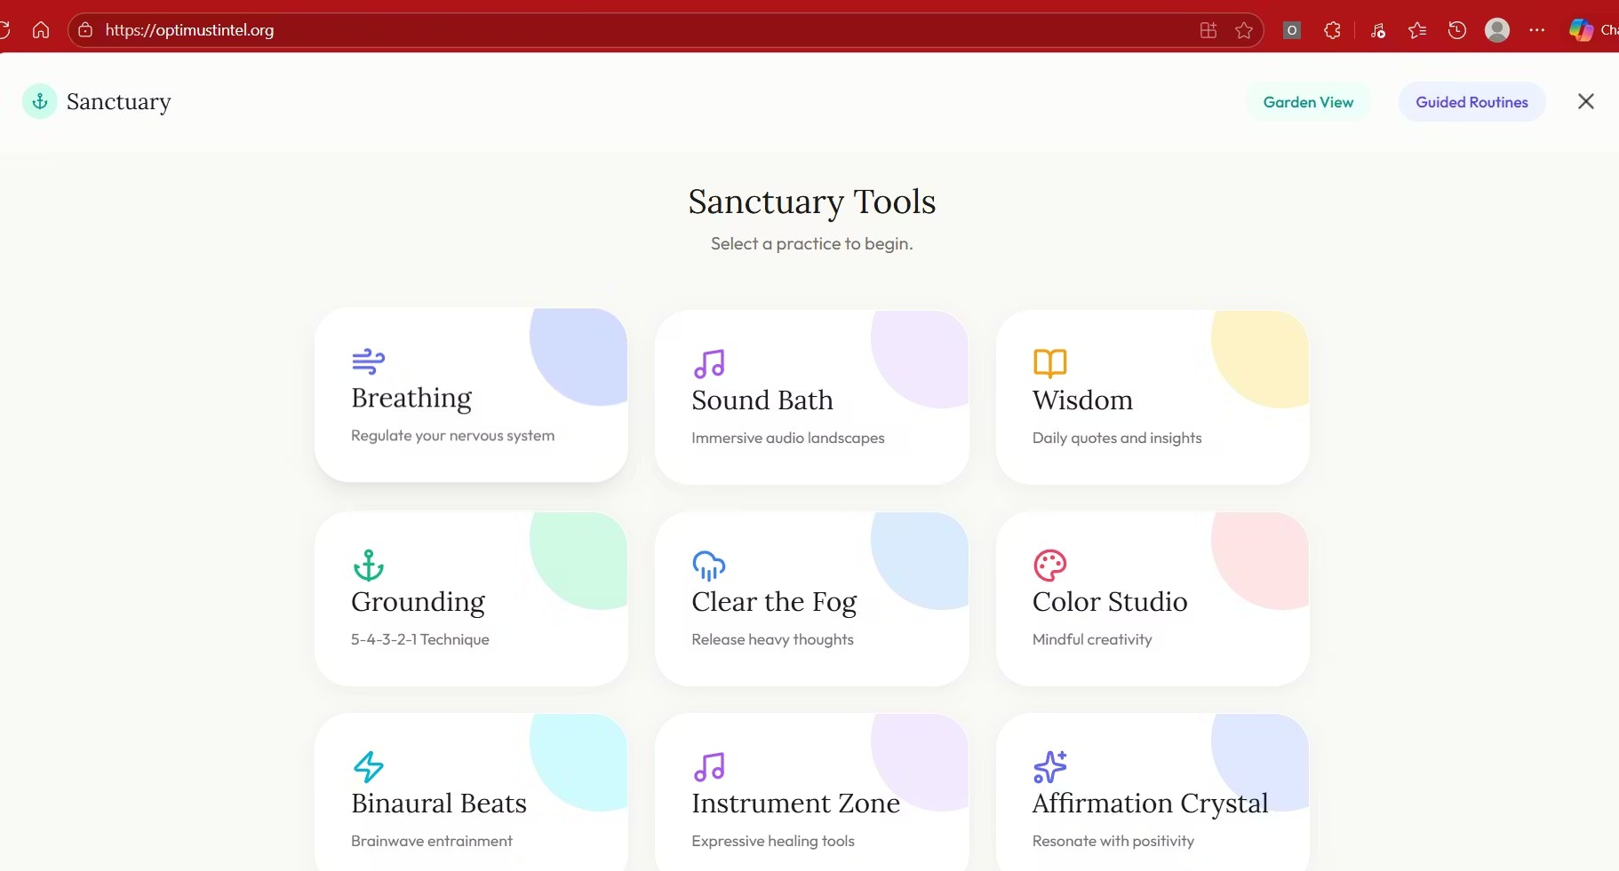Open the Wisdom book icon
Image resolution: width=1619 pixels, height=871 pixels.
[x=1049, y=364]
